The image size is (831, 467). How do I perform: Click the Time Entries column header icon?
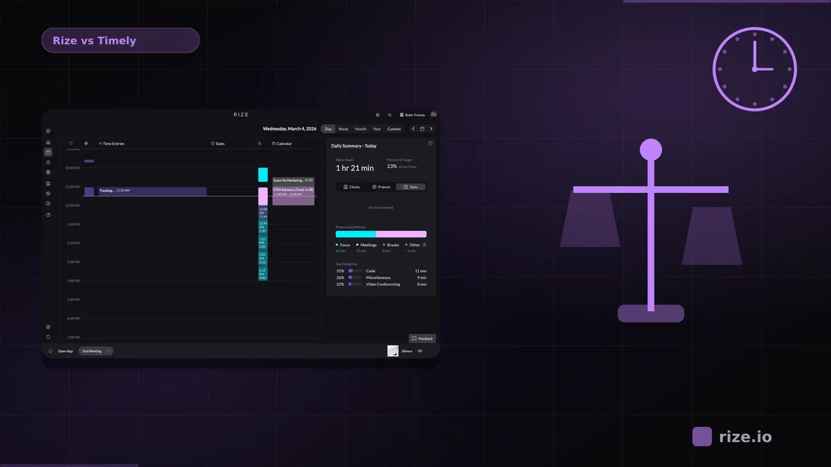(x=102, y=143)
